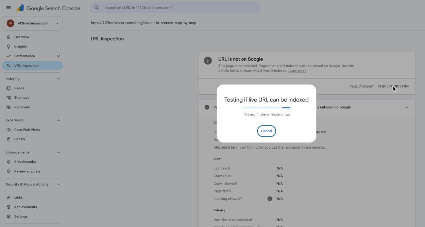The height and width of the screenshot is (227, 425).
Task: Click the 'Crawl allowed?' row label
Action: tap(225, 184)
